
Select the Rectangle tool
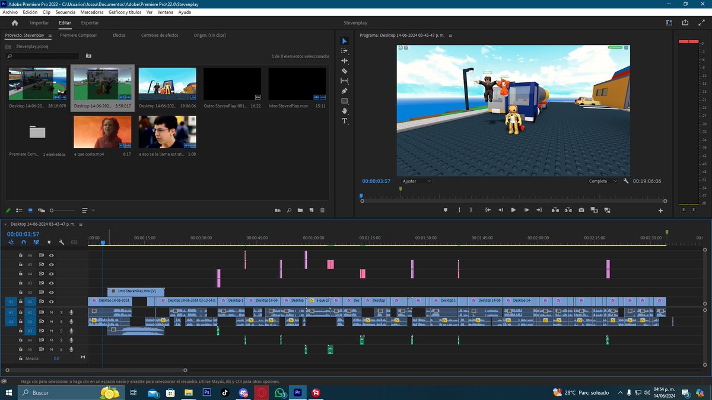344,101
